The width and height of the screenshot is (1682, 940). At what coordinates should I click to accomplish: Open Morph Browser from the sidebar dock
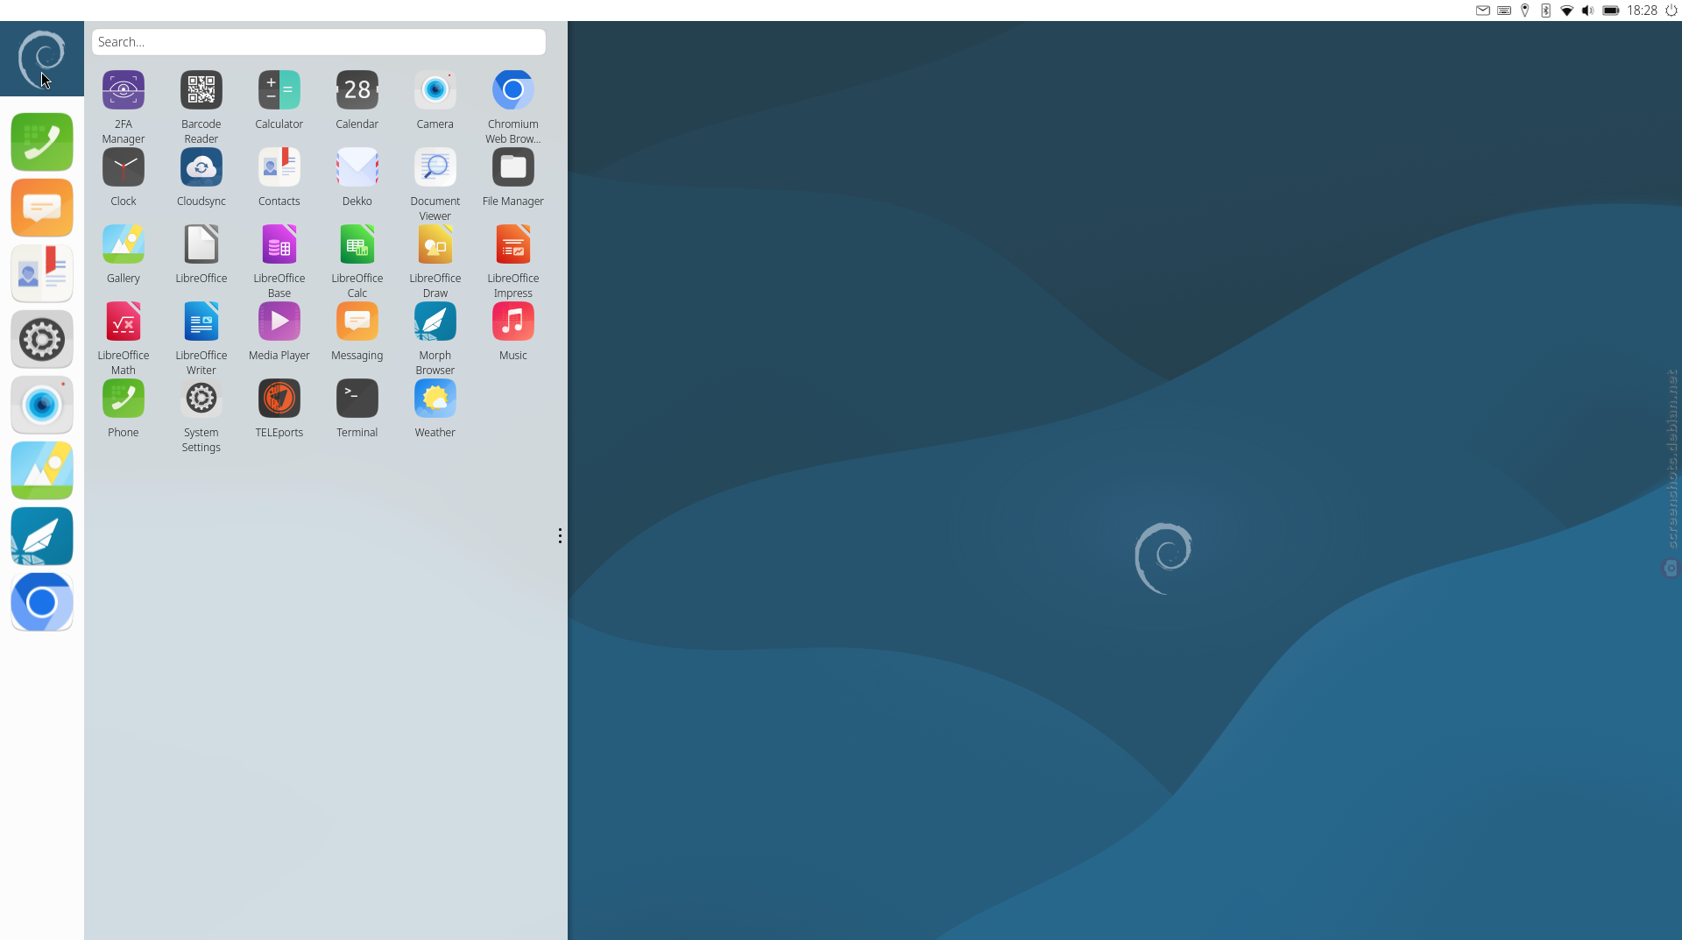42,536
